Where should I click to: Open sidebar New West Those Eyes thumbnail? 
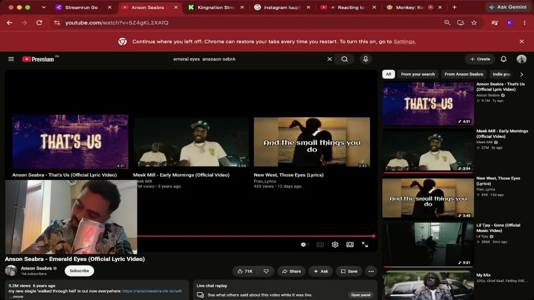click(x=428, y=197)
